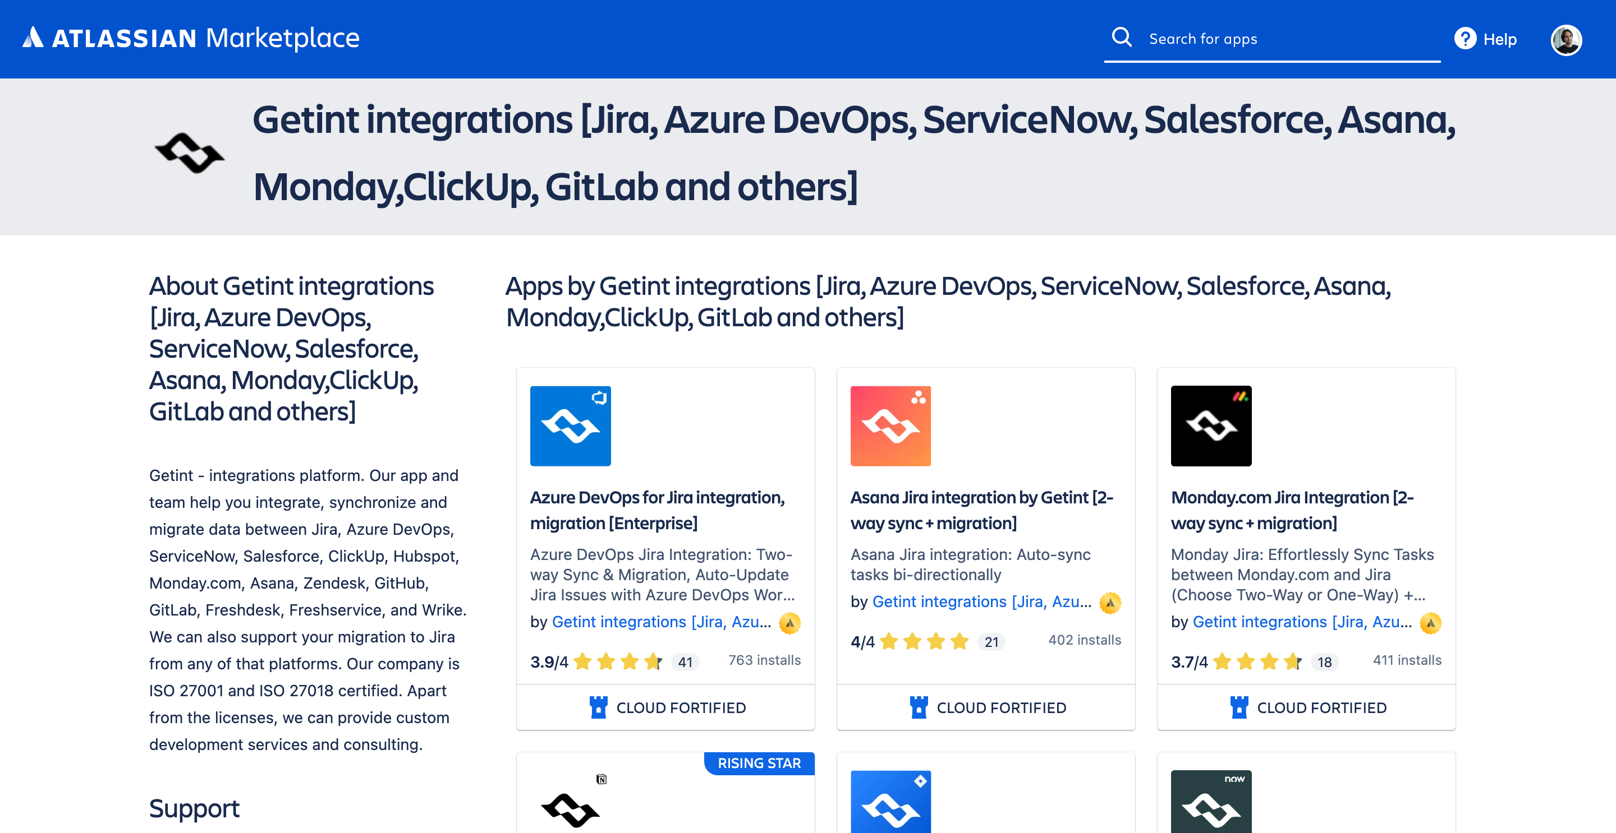Click Getint vendor link on Monday.com card
The width and height of the screenshot is (1616, 833).
pyautogui.click(x=1302, y=622)
